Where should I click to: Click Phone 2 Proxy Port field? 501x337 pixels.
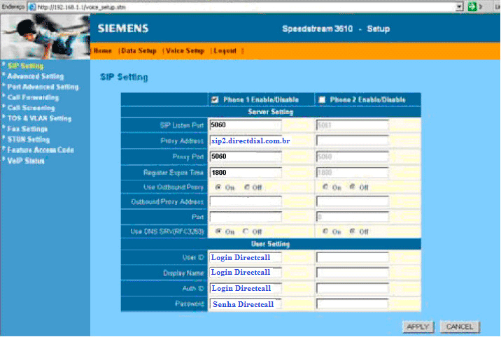tap(353, 157)
